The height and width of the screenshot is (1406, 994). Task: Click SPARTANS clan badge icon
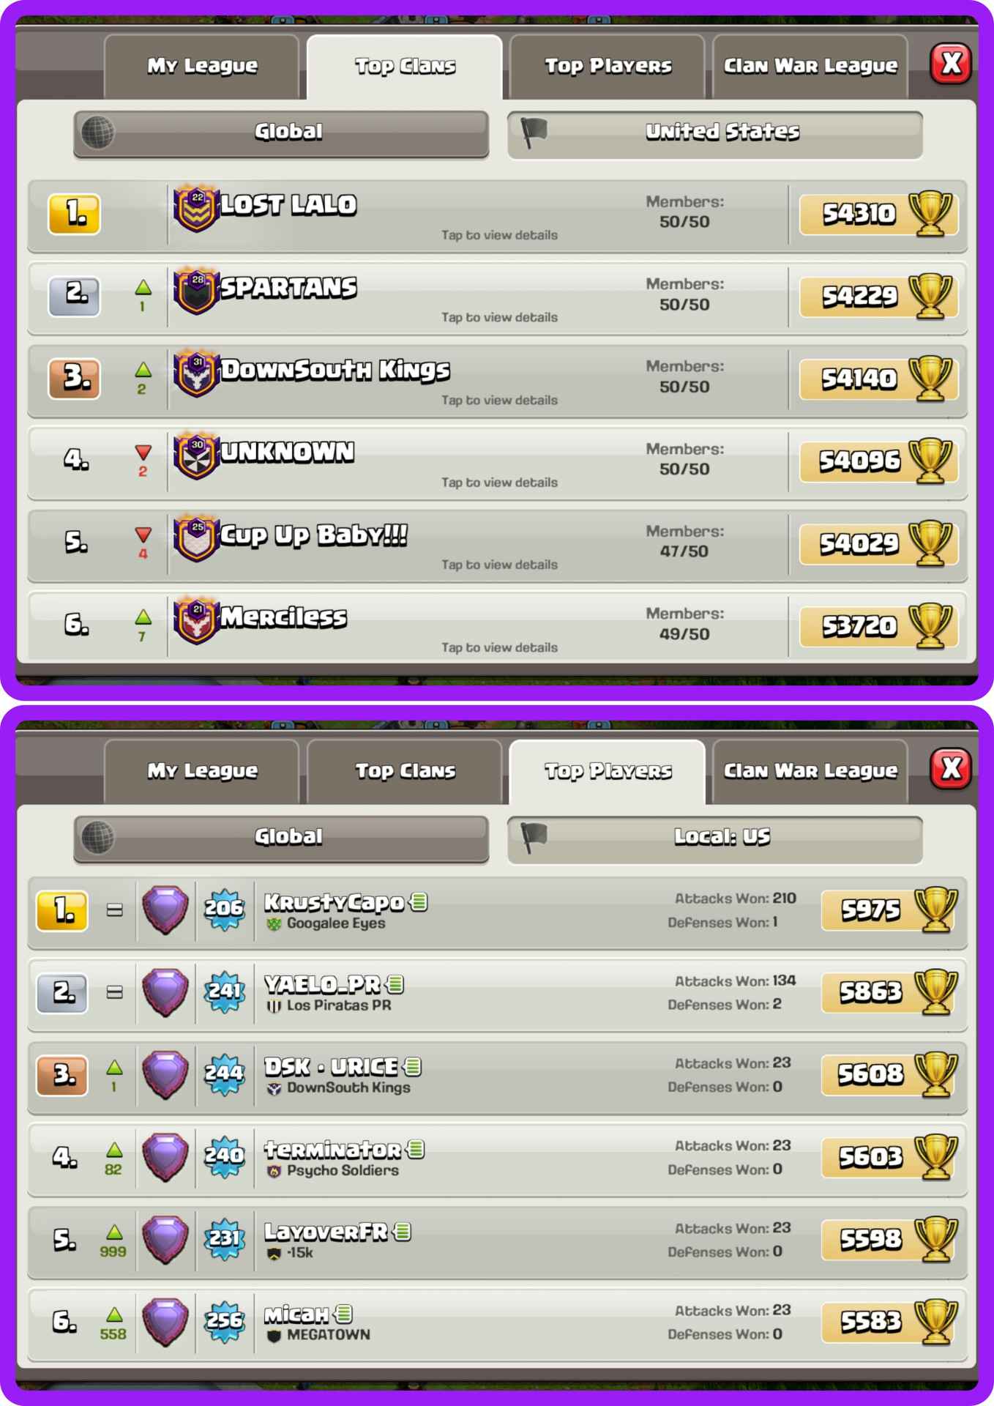point(196,291)
